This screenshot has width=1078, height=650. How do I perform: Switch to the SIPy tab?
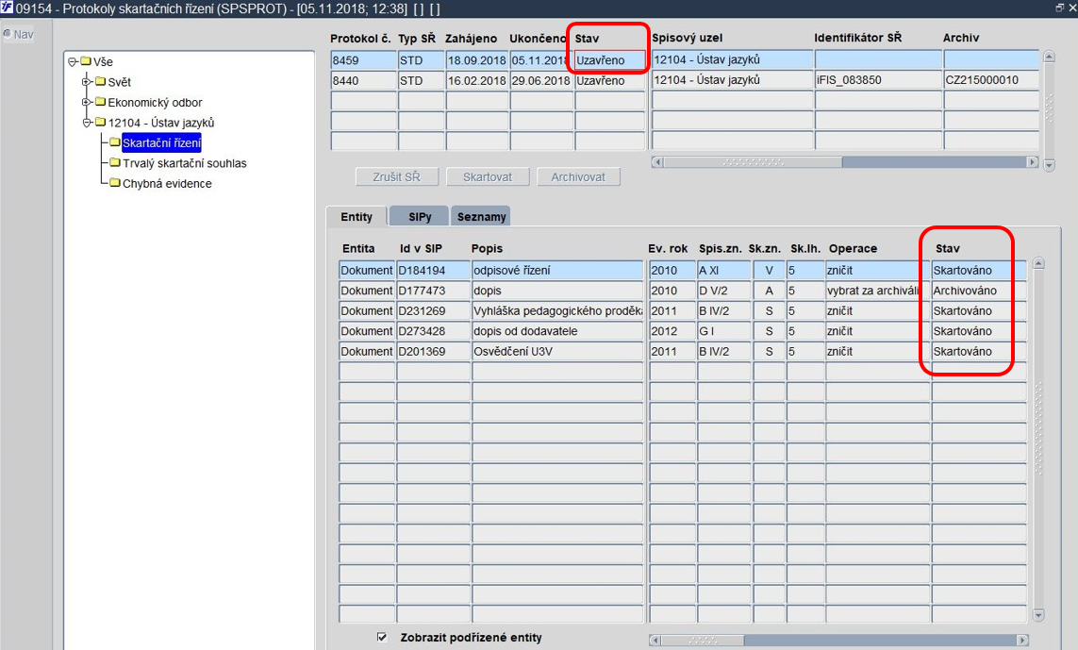[x=420, y=216]
